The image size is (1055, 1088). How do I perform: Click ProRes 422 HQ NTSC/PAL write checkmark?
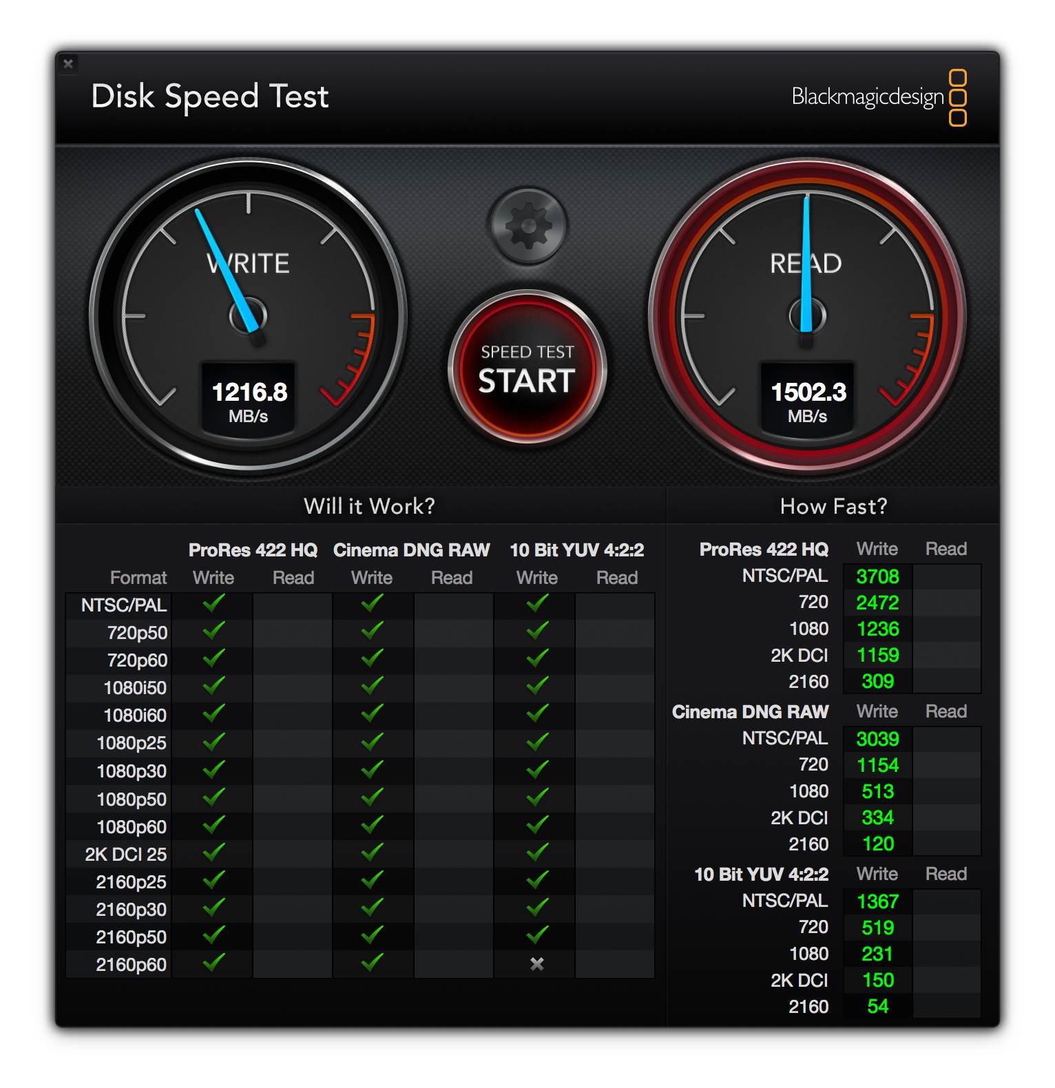214,603
